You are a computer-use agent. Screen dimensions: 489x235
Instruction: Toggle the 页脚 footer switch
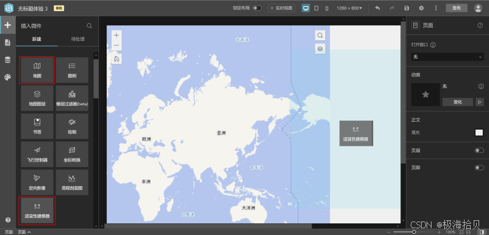tap(479, 168)
